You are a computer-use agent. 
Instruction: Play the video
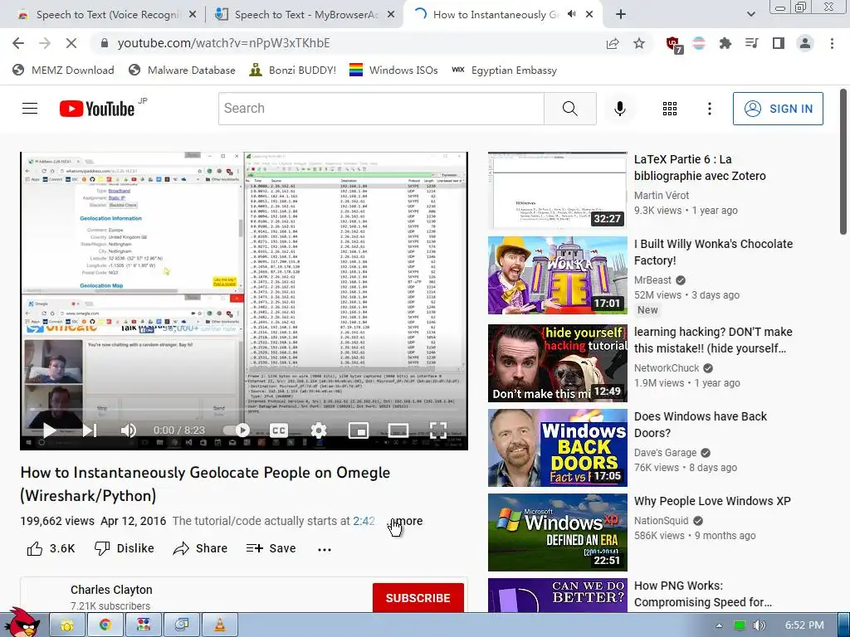(x=49, y=430)
